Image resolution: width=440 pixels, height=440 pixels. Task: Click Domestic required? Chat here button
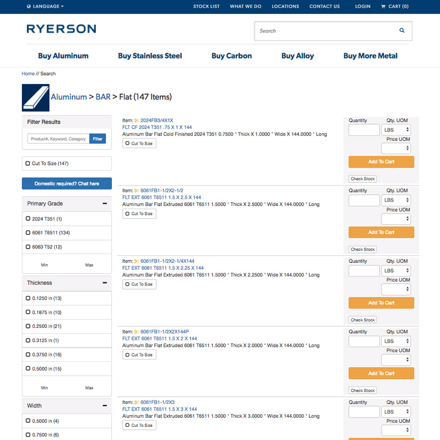pyautogui.click(x=67, y=184)
